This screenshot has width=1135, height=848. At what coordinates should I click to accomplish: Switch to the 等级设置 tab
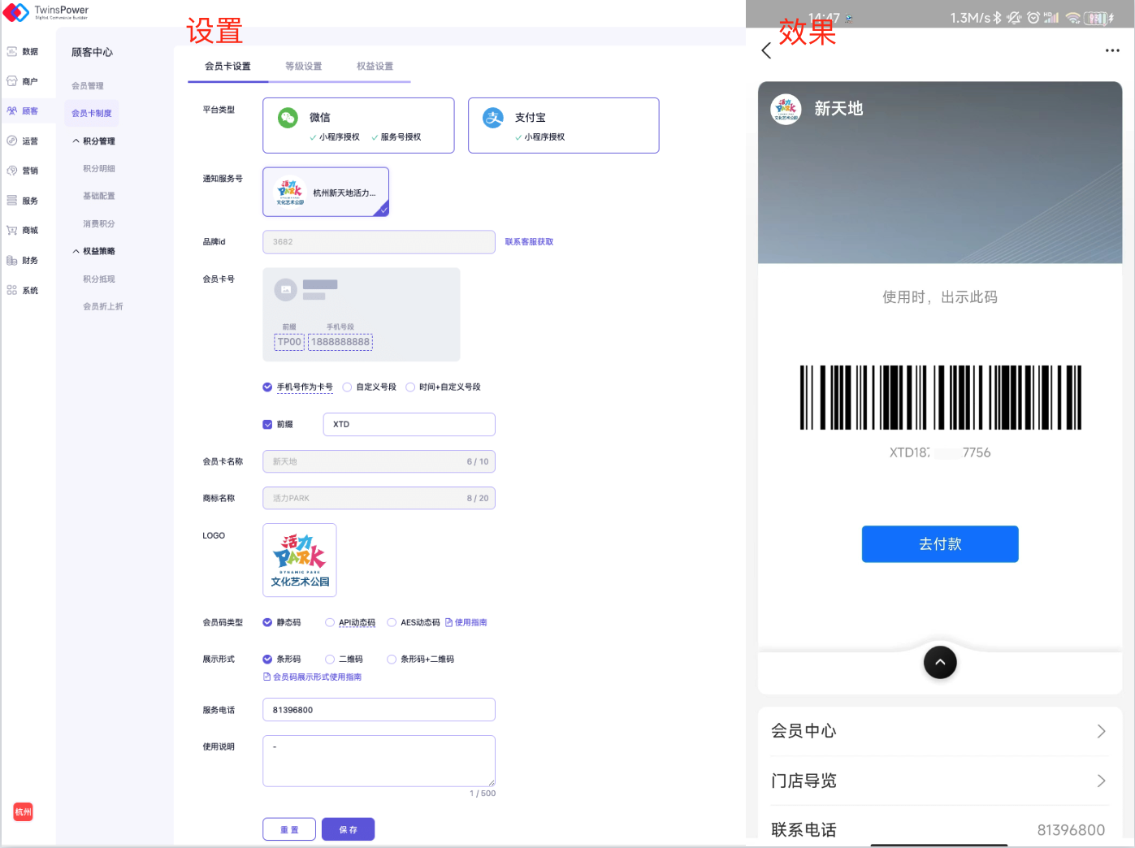click(x=303, y=67)
